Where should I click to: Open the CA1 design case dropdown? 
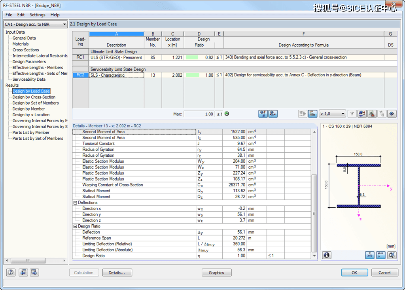pos(36,25)
